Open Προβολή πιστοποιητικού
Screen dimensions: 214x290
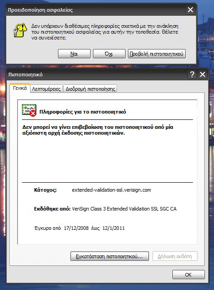tap(157, 54)
